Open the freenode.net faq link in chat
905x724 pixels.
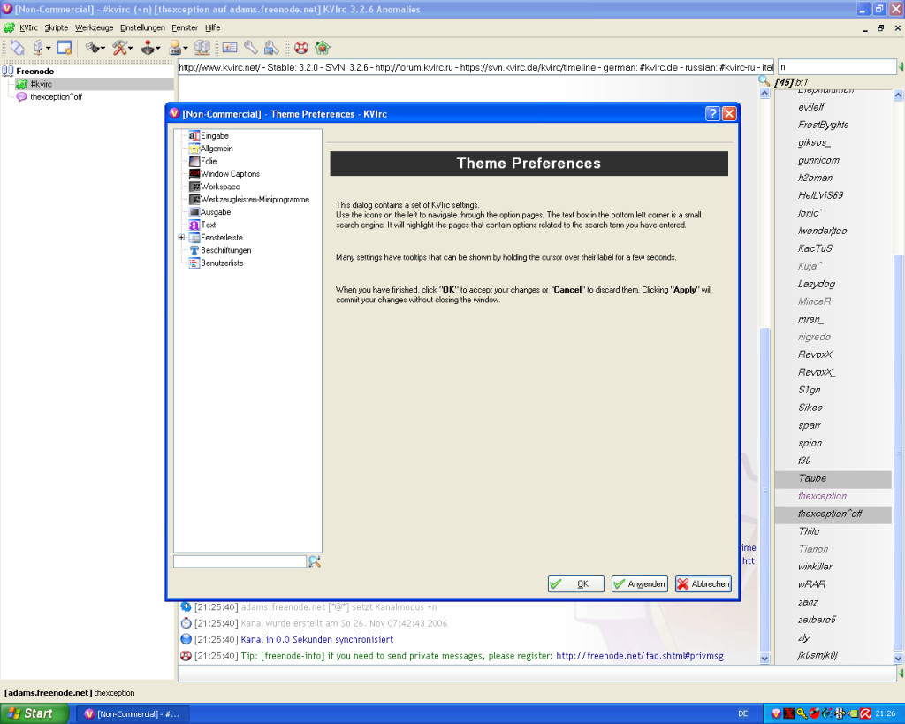pos(640,656)
